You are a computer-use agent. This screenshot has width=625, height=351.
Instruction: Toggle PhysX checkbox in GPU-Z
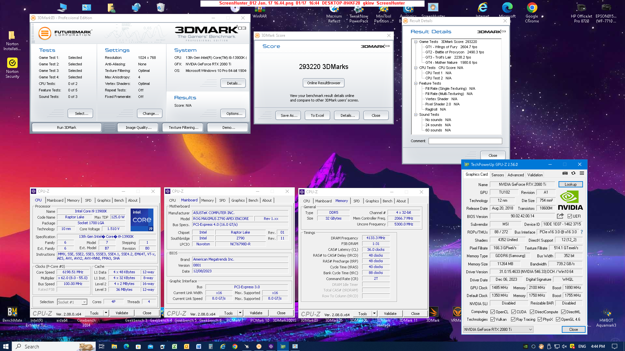540,319
